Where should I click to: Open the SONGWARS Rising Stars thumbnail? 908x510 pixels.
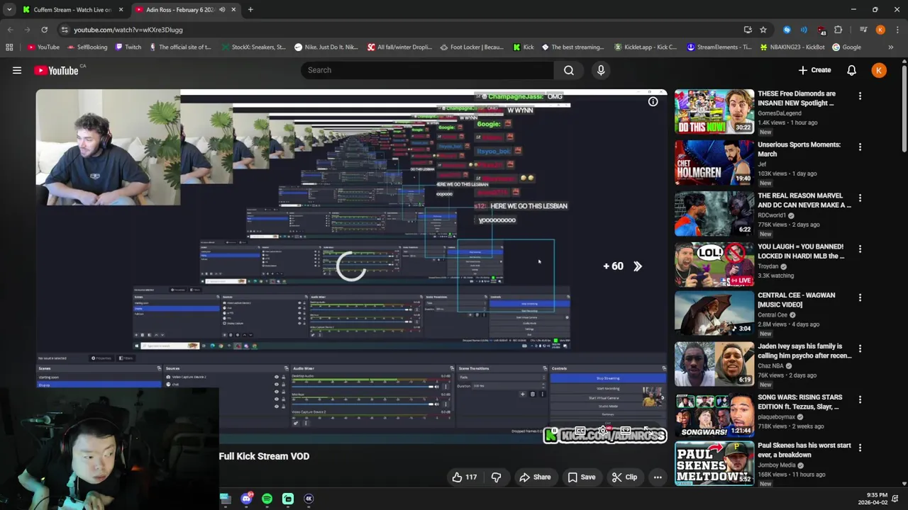click(714, 415)
